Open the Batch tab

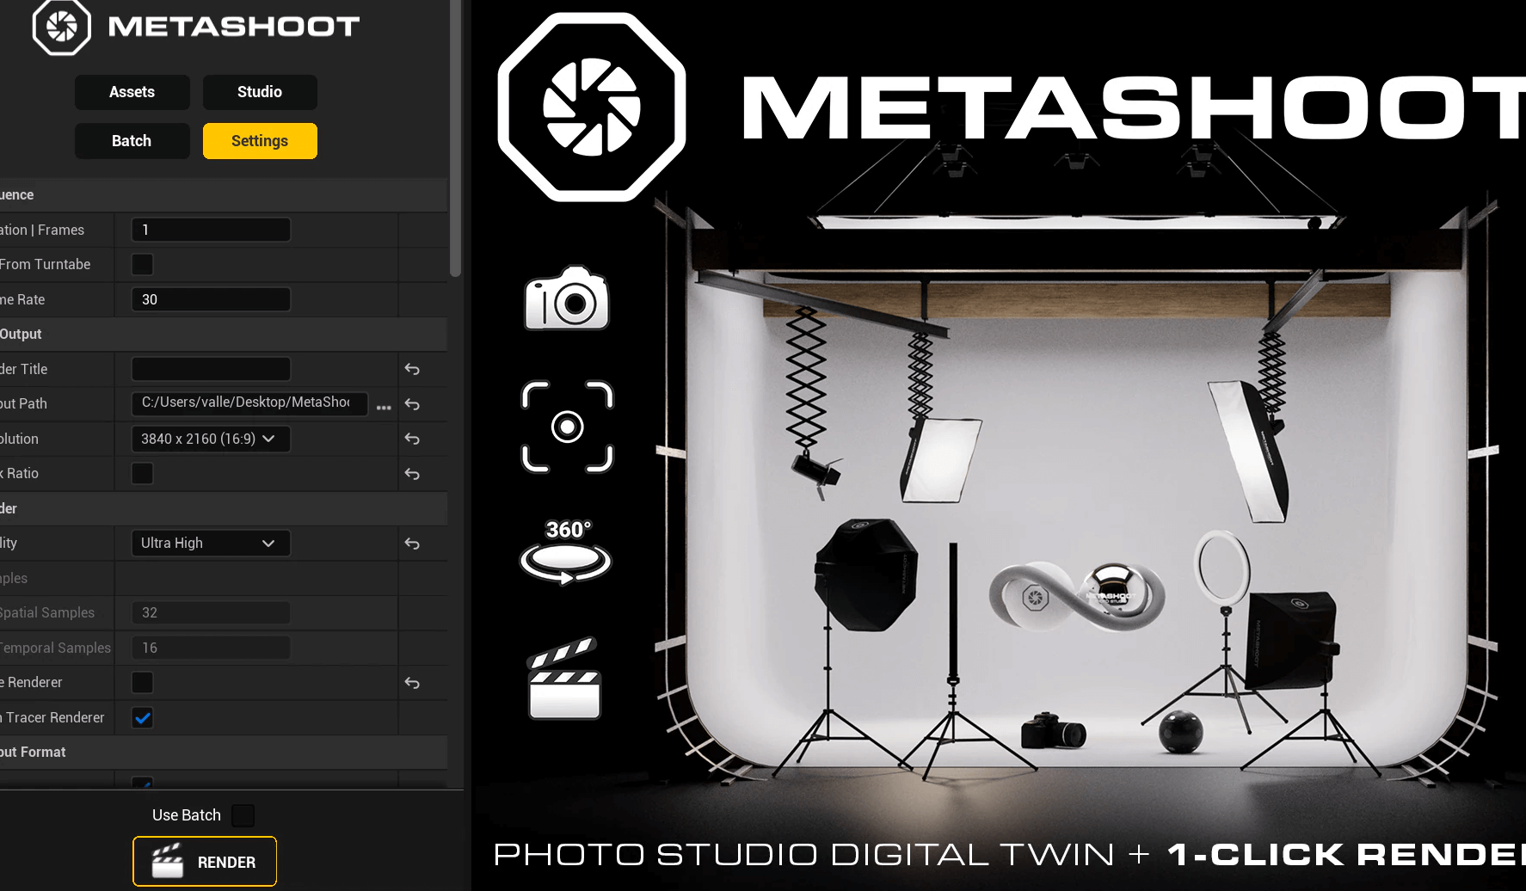(132, 141)
